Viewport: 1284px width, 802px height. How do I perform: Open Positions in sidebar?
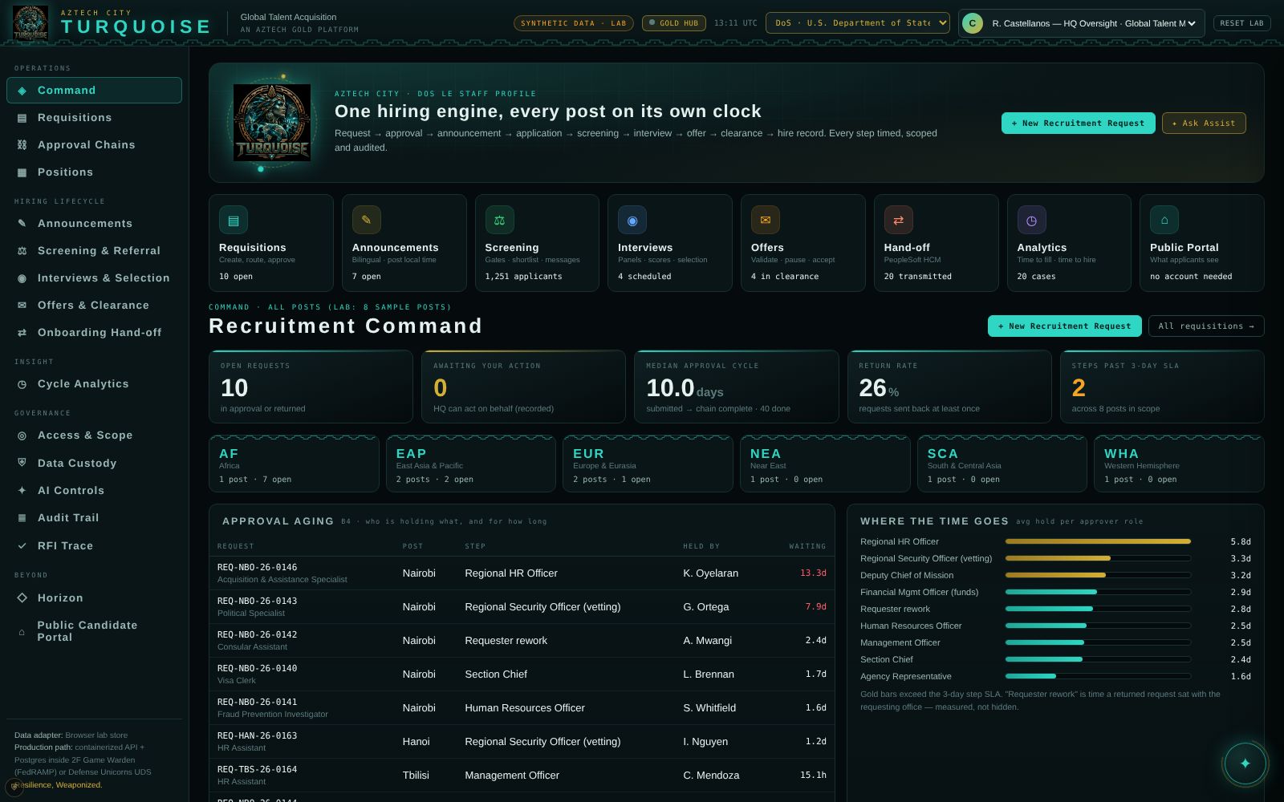(x=94, y=172)
